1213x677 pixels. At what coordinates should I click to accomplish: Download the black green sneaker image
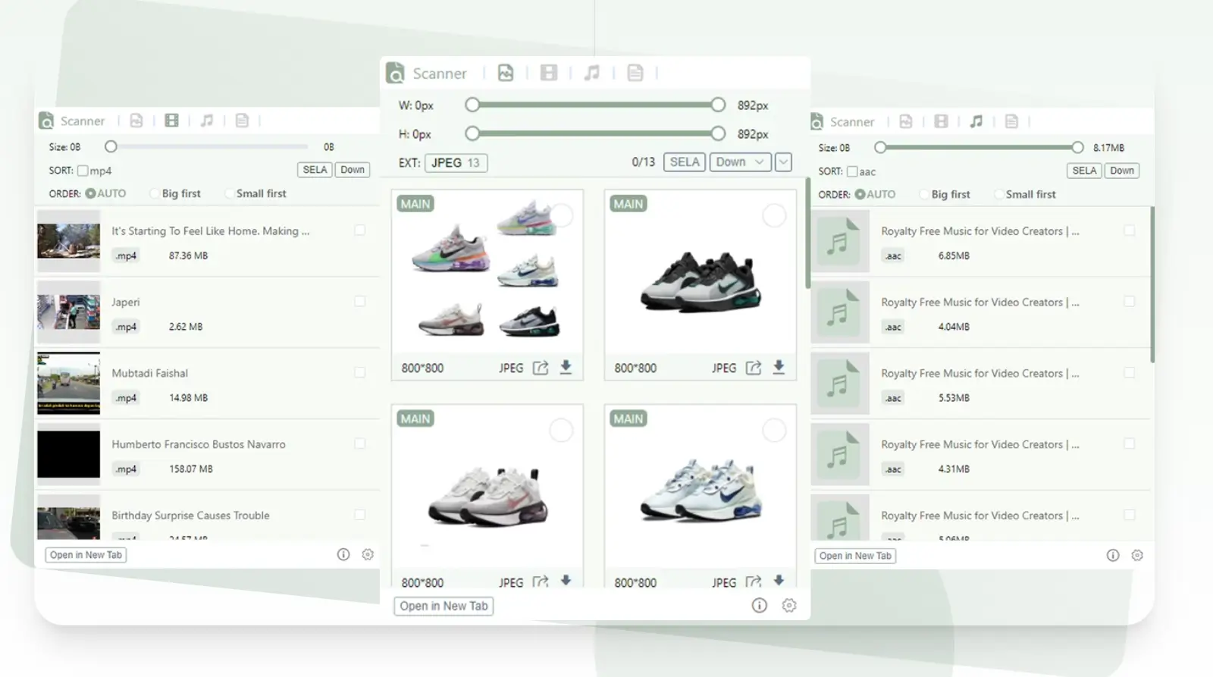(x=779, y=367)
